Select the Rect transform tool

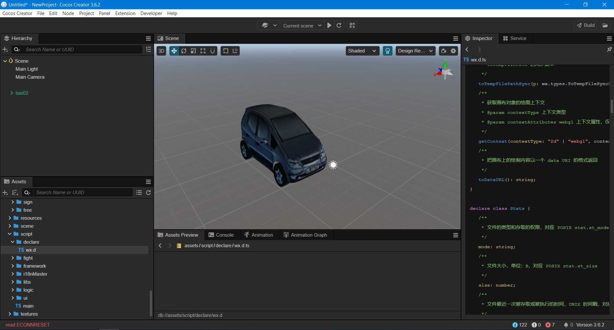coord(203,51)
